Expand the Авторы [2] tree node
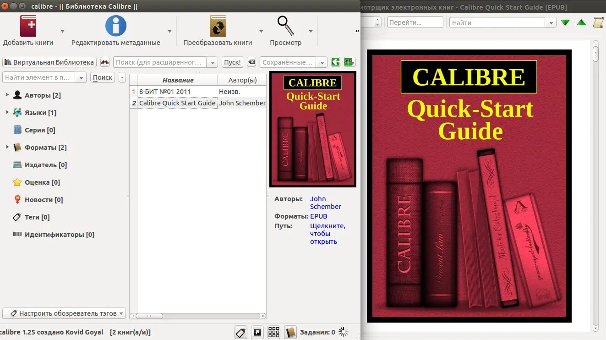This screenshot has width=606, height=340. (7, 95)
